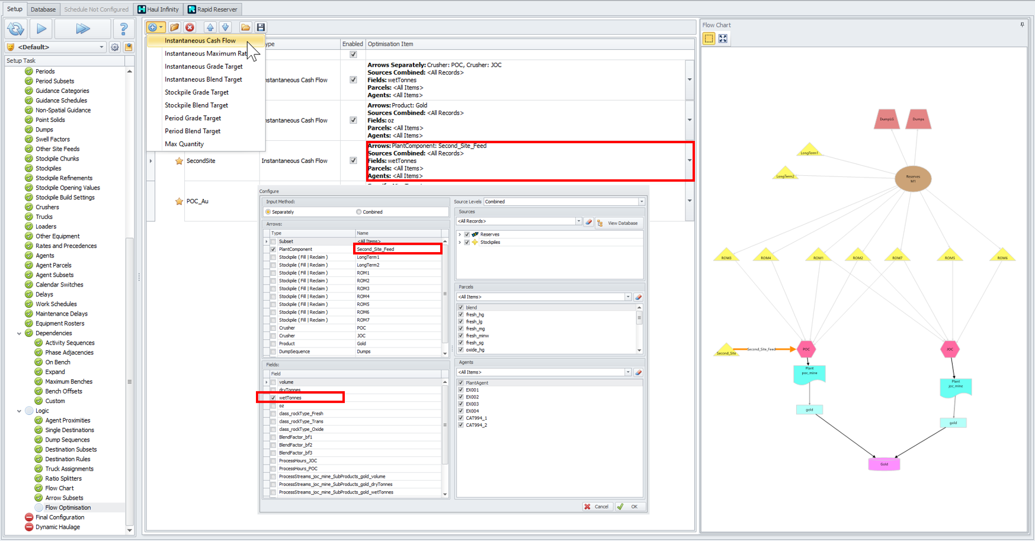1035x541 pixels.
Task: Click eraser icon beside Sources All Records
Action: [x=588, y=222]
